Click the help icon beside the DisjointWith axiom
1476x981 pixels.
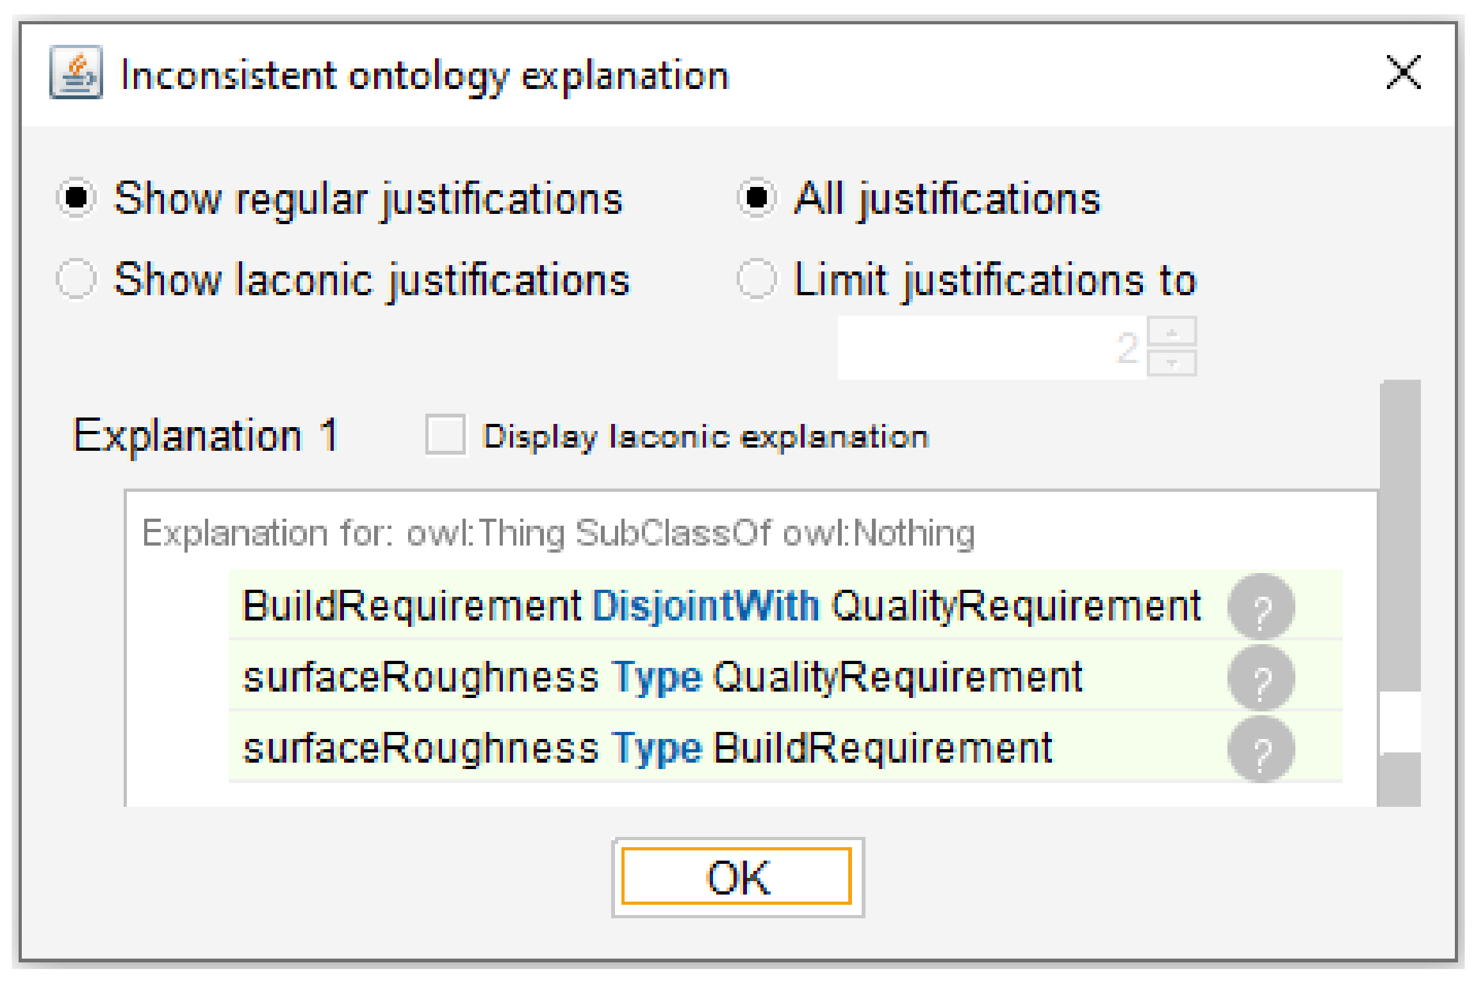[x=1260, y=606]
